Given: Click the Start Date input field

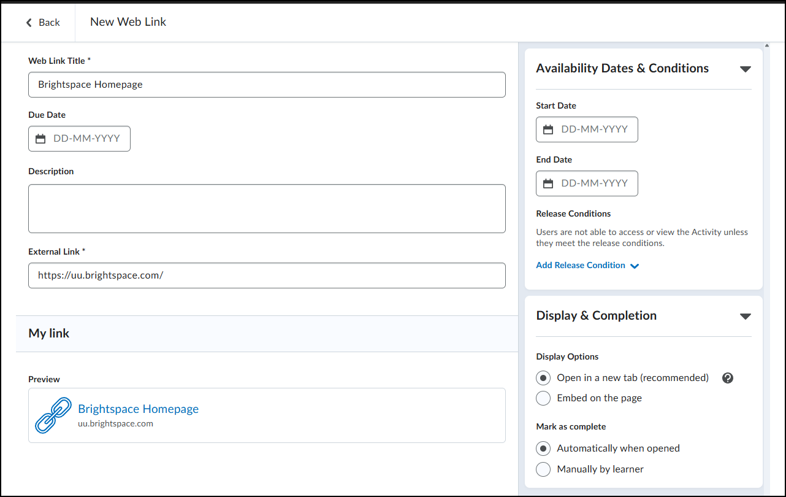Looking at the screenshot, I should (x=587, y=129).
